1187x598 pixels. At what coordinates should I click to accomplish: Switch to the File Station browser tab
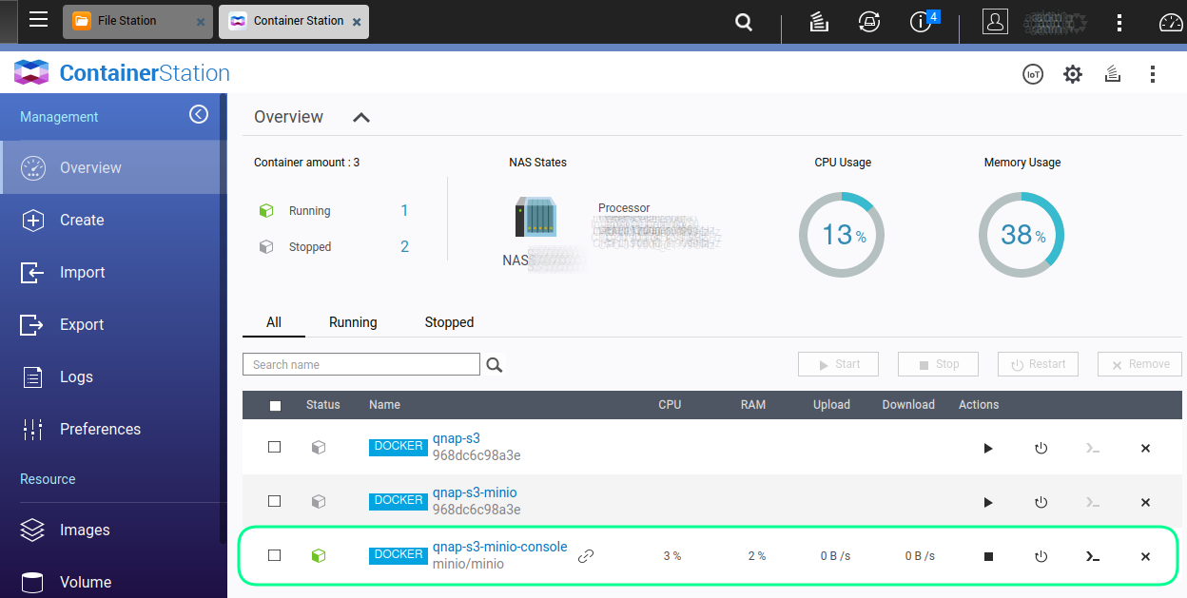click(137, 19)
